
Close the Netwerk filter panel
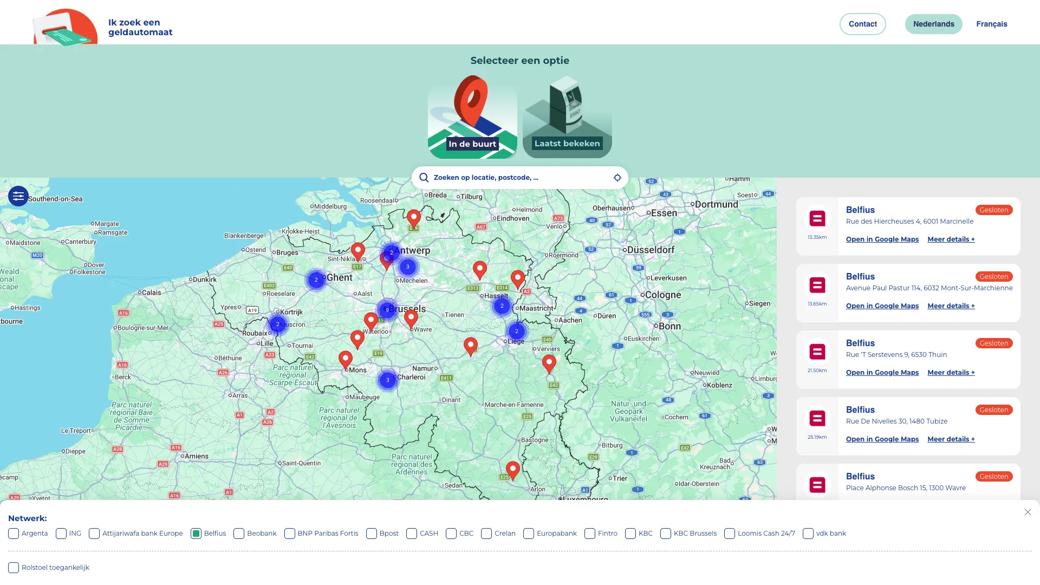click(1028, 512)
